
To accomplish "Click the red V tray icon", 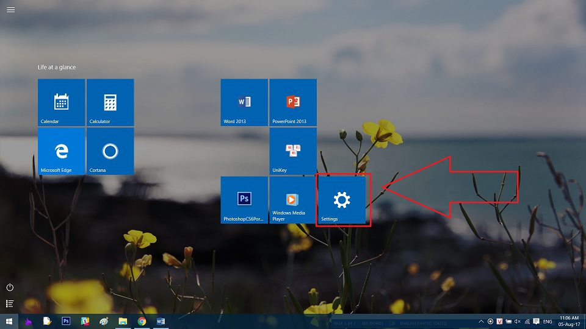I will pos(499,322).
